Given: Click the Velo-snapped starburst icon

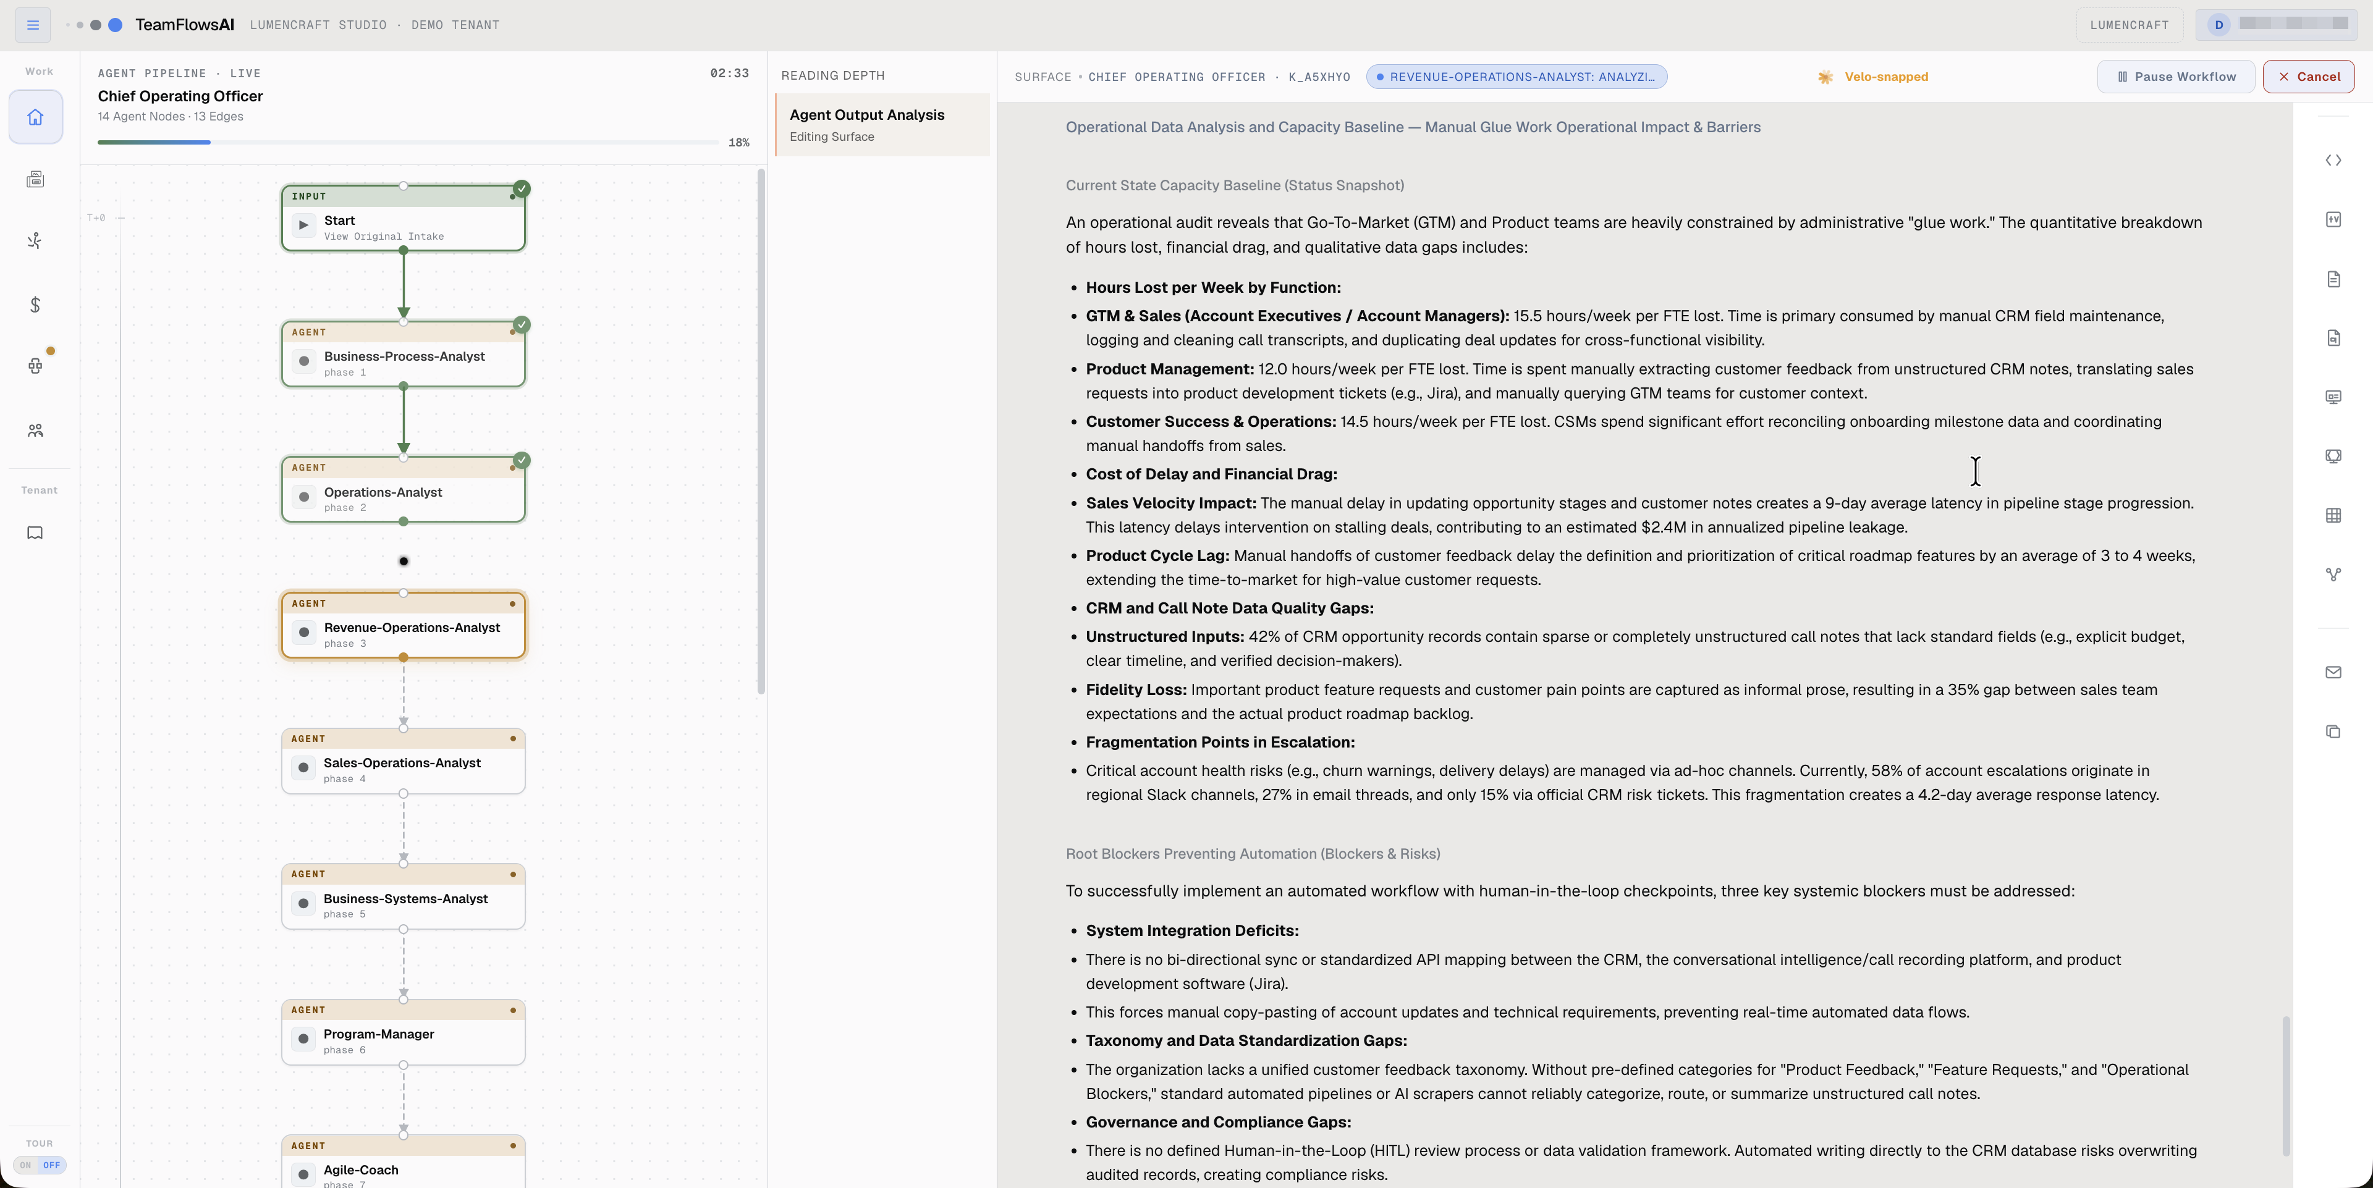Looking at the screenshot, I should pyautogui.click(x=1825, y=77).
